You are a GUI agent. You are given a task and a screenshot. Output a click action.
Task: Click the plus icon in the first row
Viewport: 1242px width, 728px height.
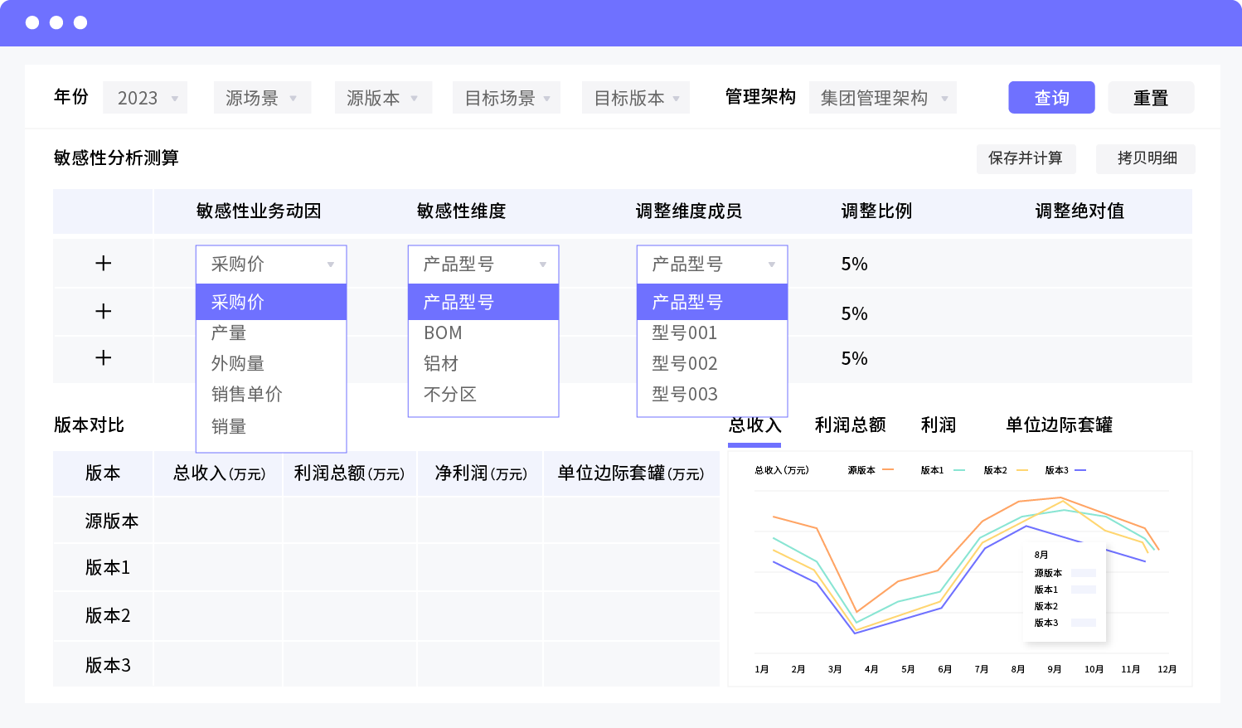[103, 264]
